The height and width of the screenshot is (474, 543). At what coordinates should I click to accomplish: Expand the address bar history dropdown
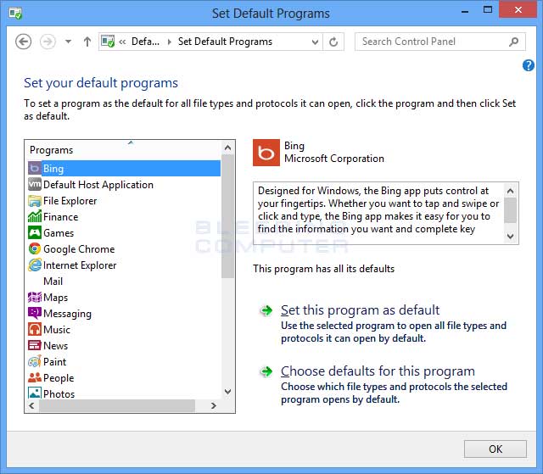315,42
